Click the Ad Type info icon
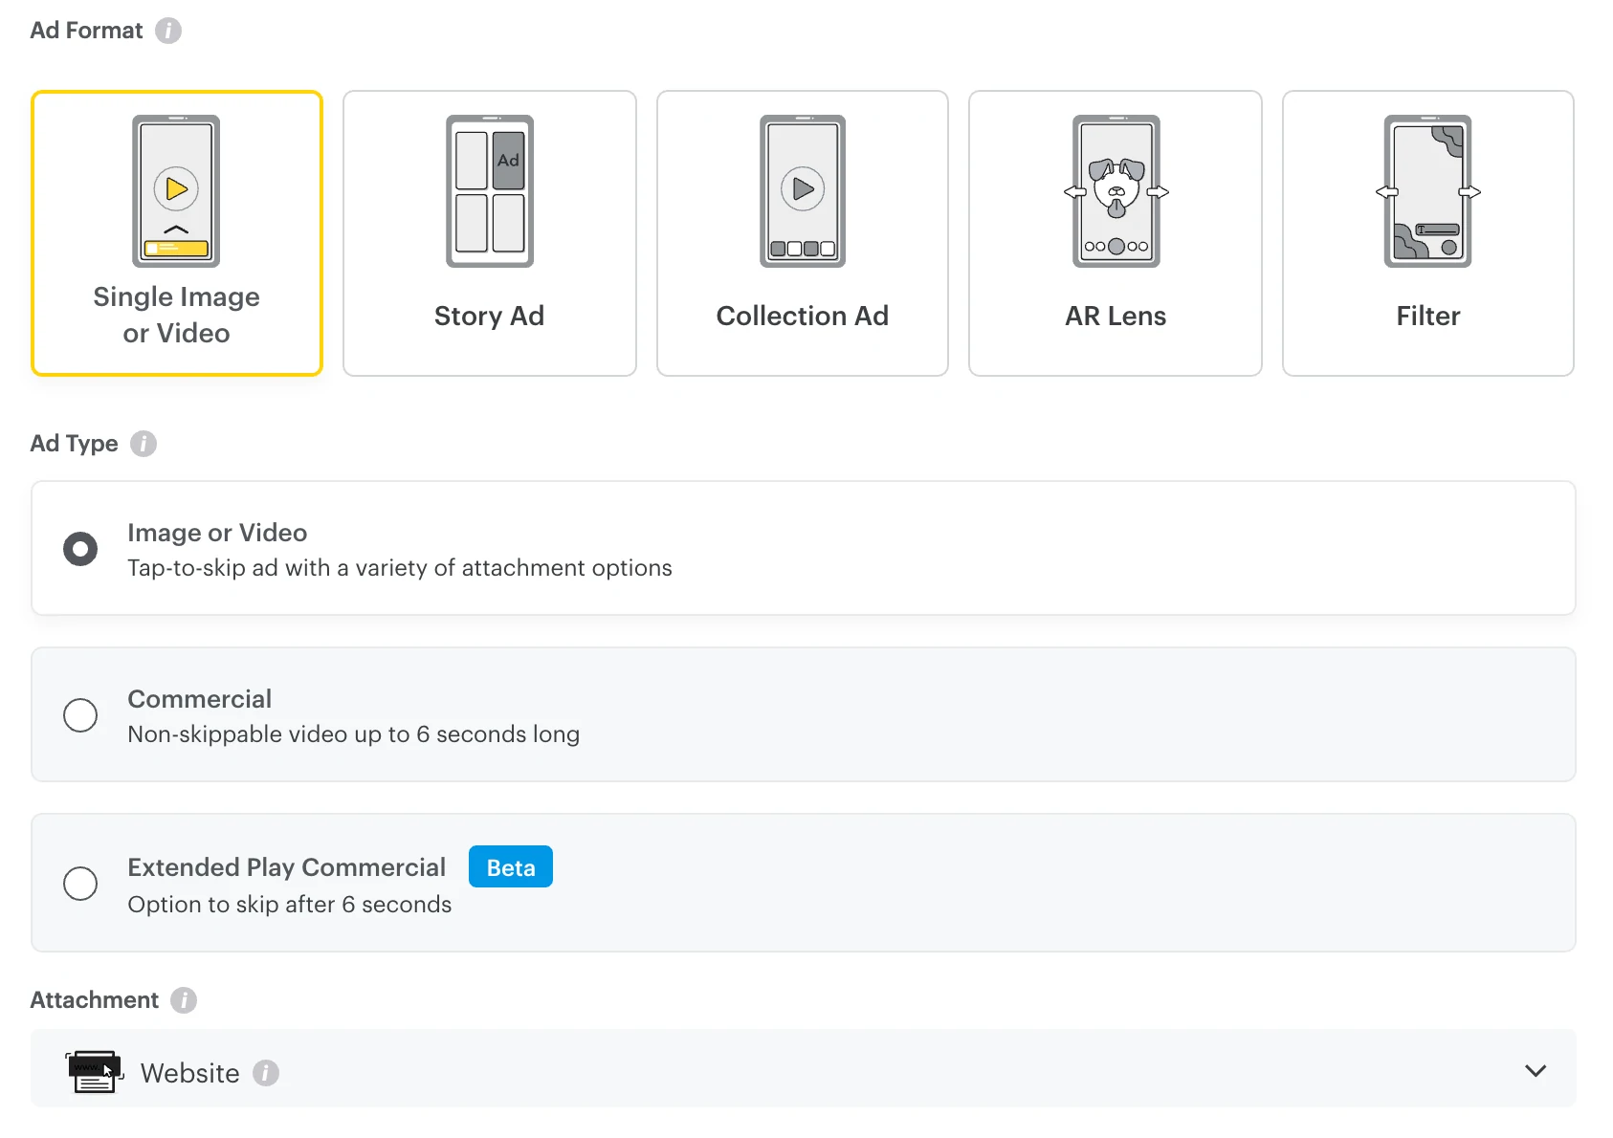The width and height of the screenshot is (1613, 1138). point(144,444)
